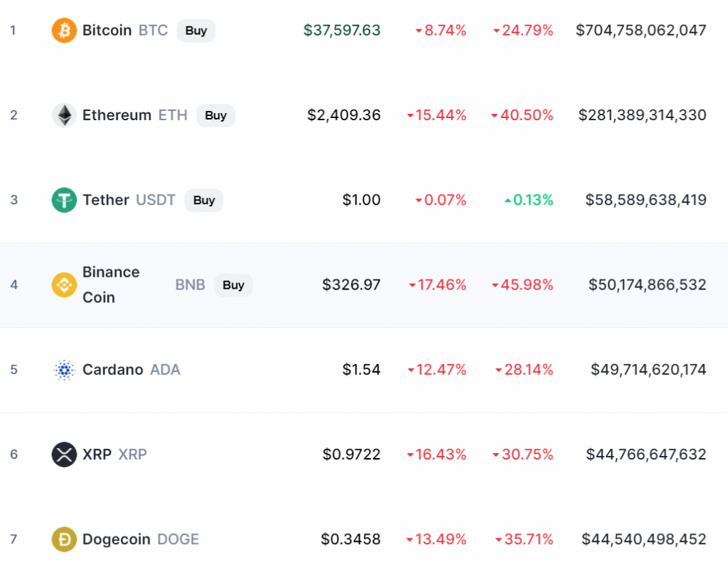728x579 pixels.
Task: Hit the Buy button for BNB
Action: click(233, 285)
